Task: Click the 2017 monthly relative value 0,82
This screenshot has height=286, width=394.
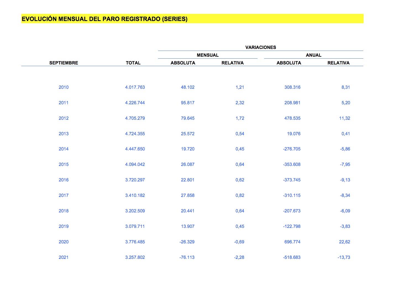Action: [240, 195]
